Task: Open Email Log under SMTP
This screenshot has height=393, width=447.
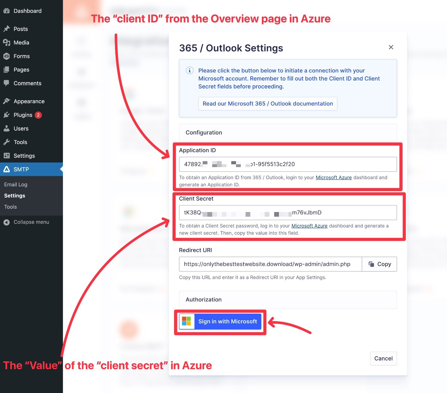Action: pos(16,185)
